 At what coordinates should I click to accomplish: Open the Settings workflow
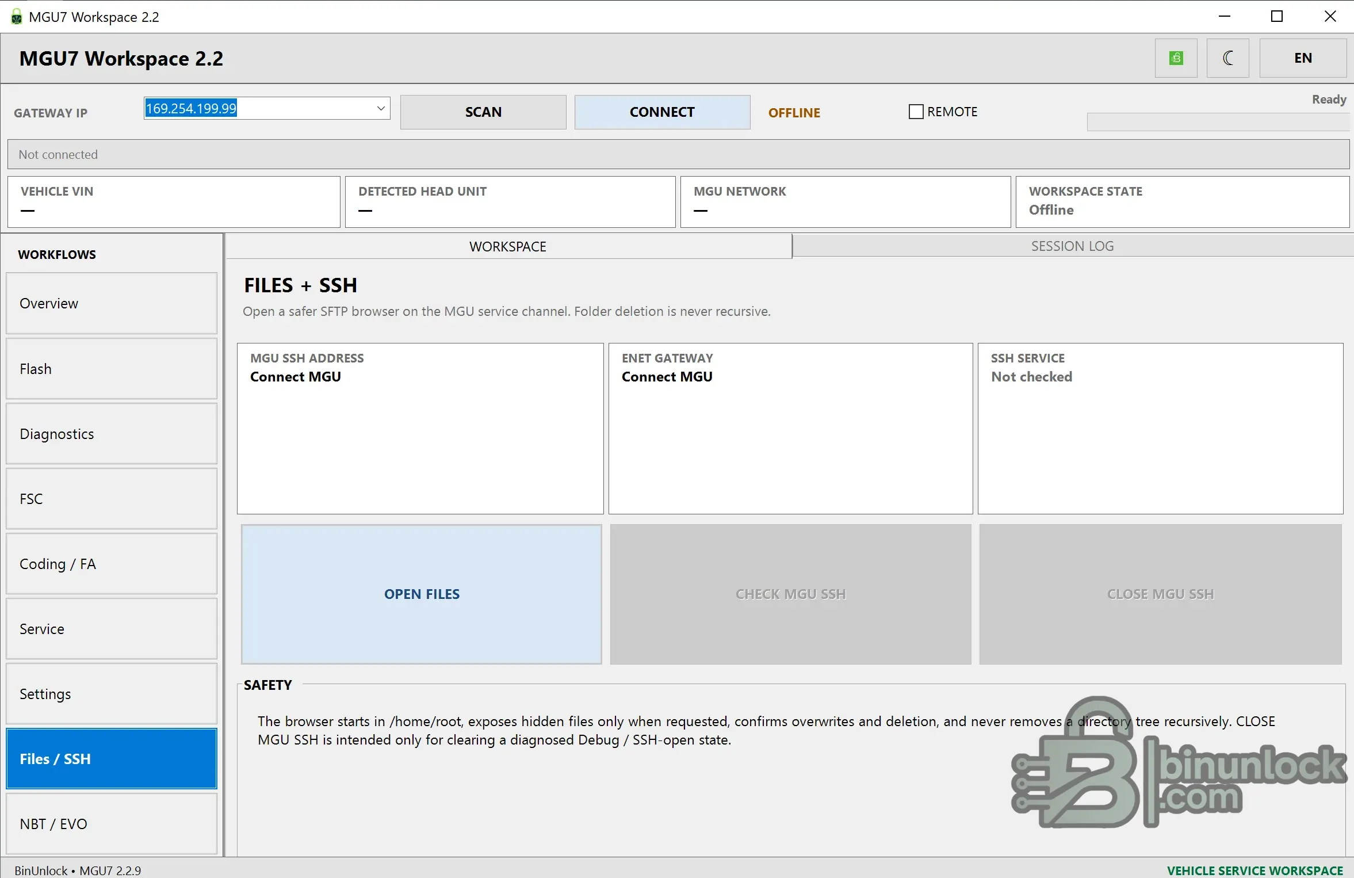coord(112,693)
